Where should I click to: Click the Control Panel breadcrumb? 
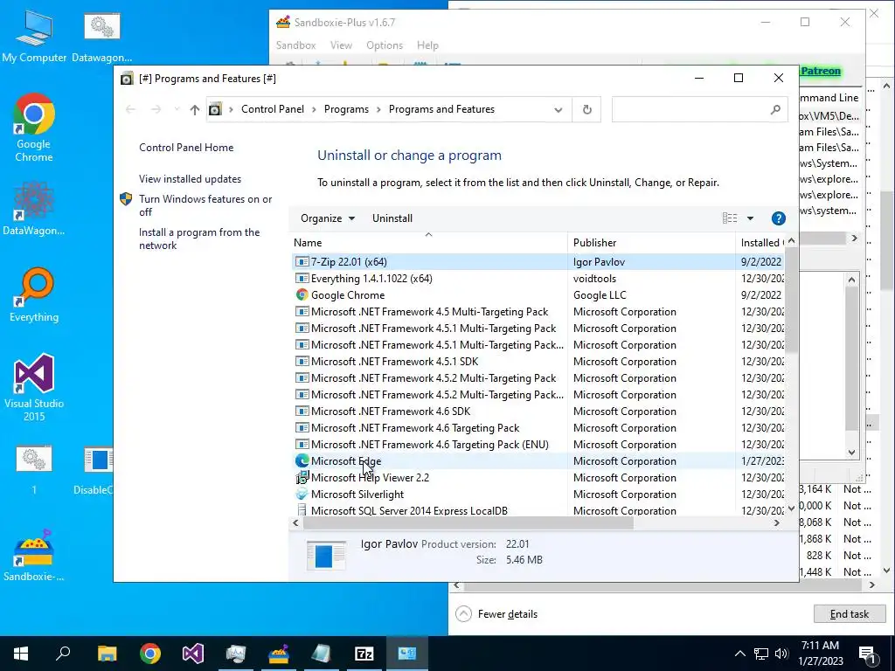tap(273, 109)
